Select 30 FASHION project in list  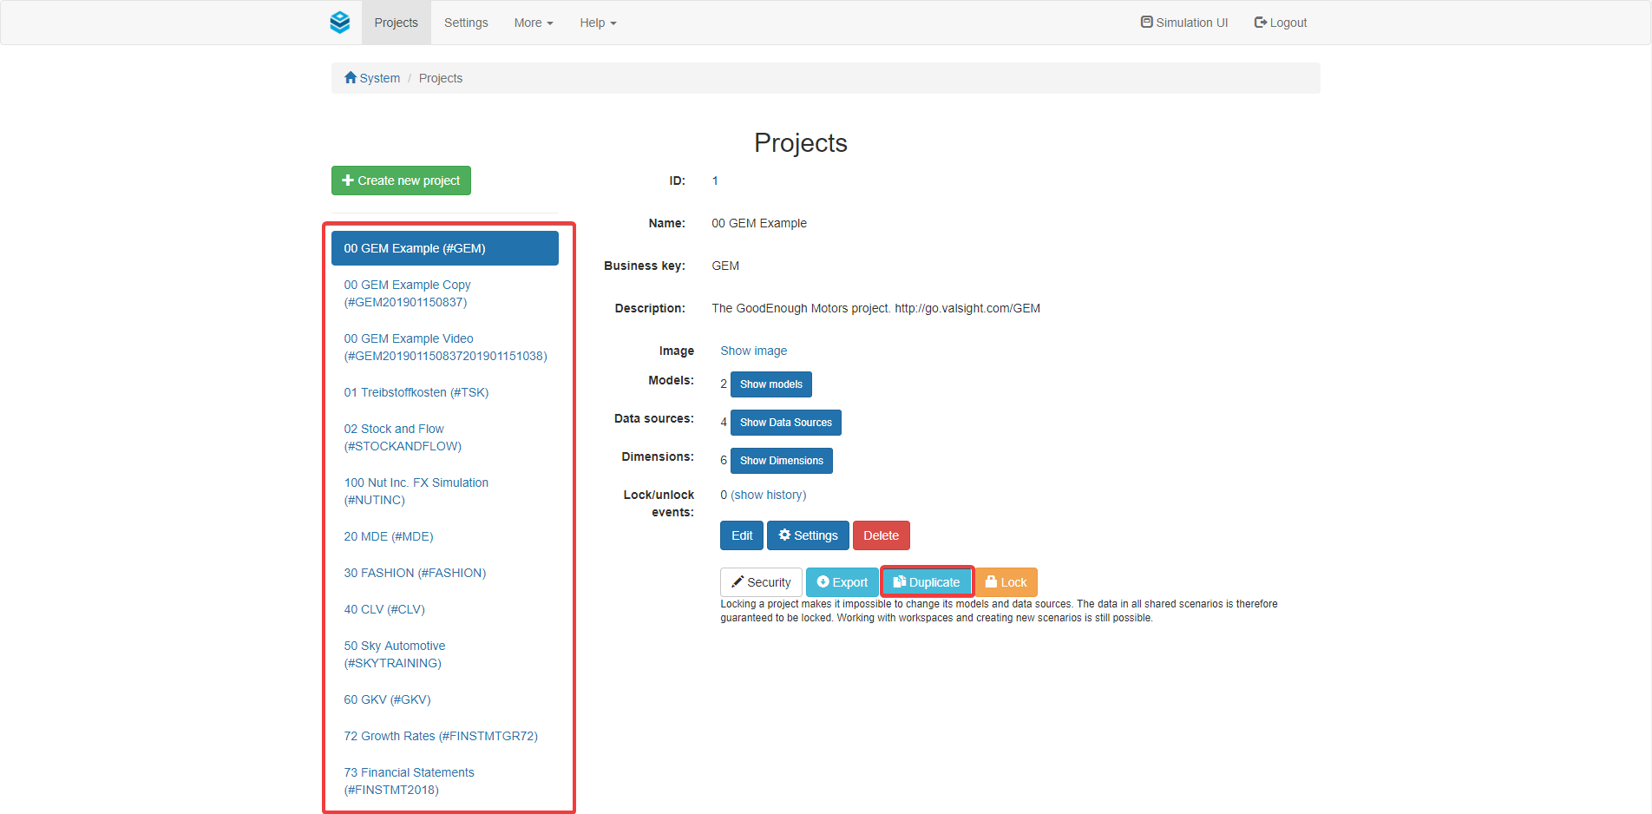[x=415, y=573]
